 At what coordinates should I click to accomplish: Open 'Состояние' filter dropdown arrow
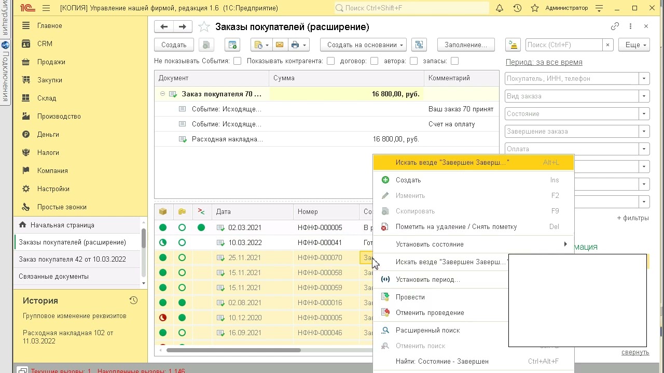click(x=644, y=114)
